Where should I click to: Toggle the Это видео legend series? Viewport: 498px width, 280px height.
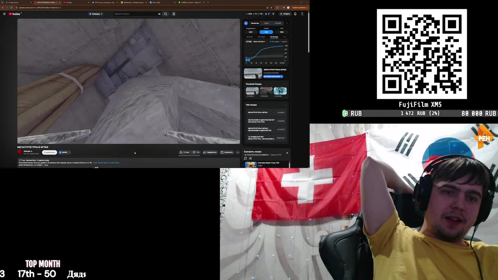[x=274, y=42]
